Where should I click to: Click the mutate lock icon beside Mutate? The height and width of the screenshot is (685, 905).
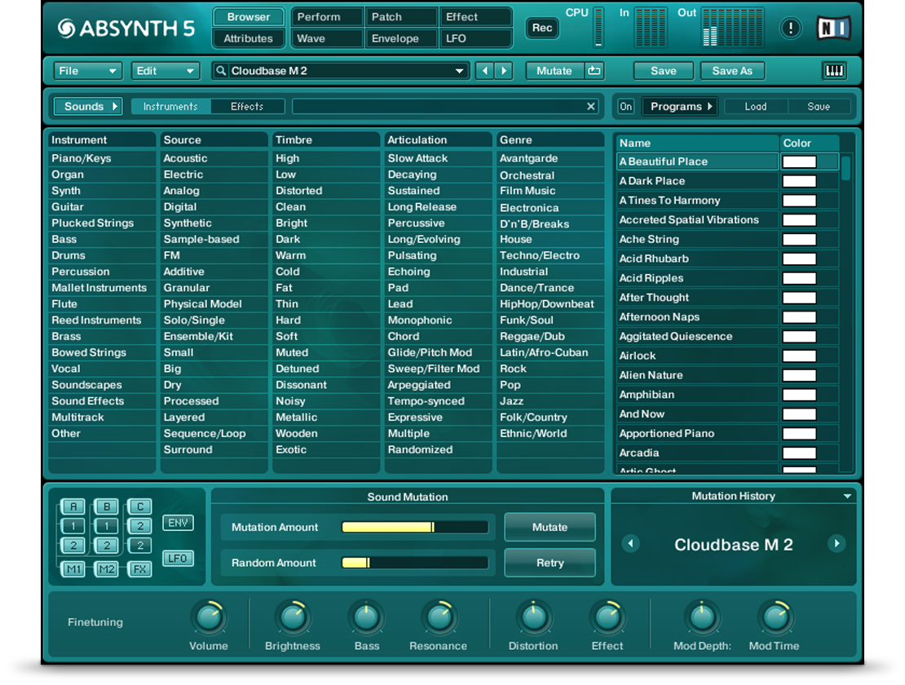(594, 71)
